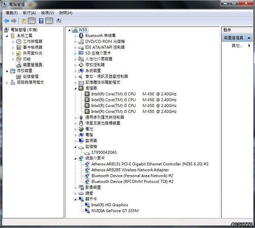The image size is (255, 228).
Task: Select Atheros AR9285 Wireless Network Adapter
Action: pyautogui.click(x=130, y=170)
